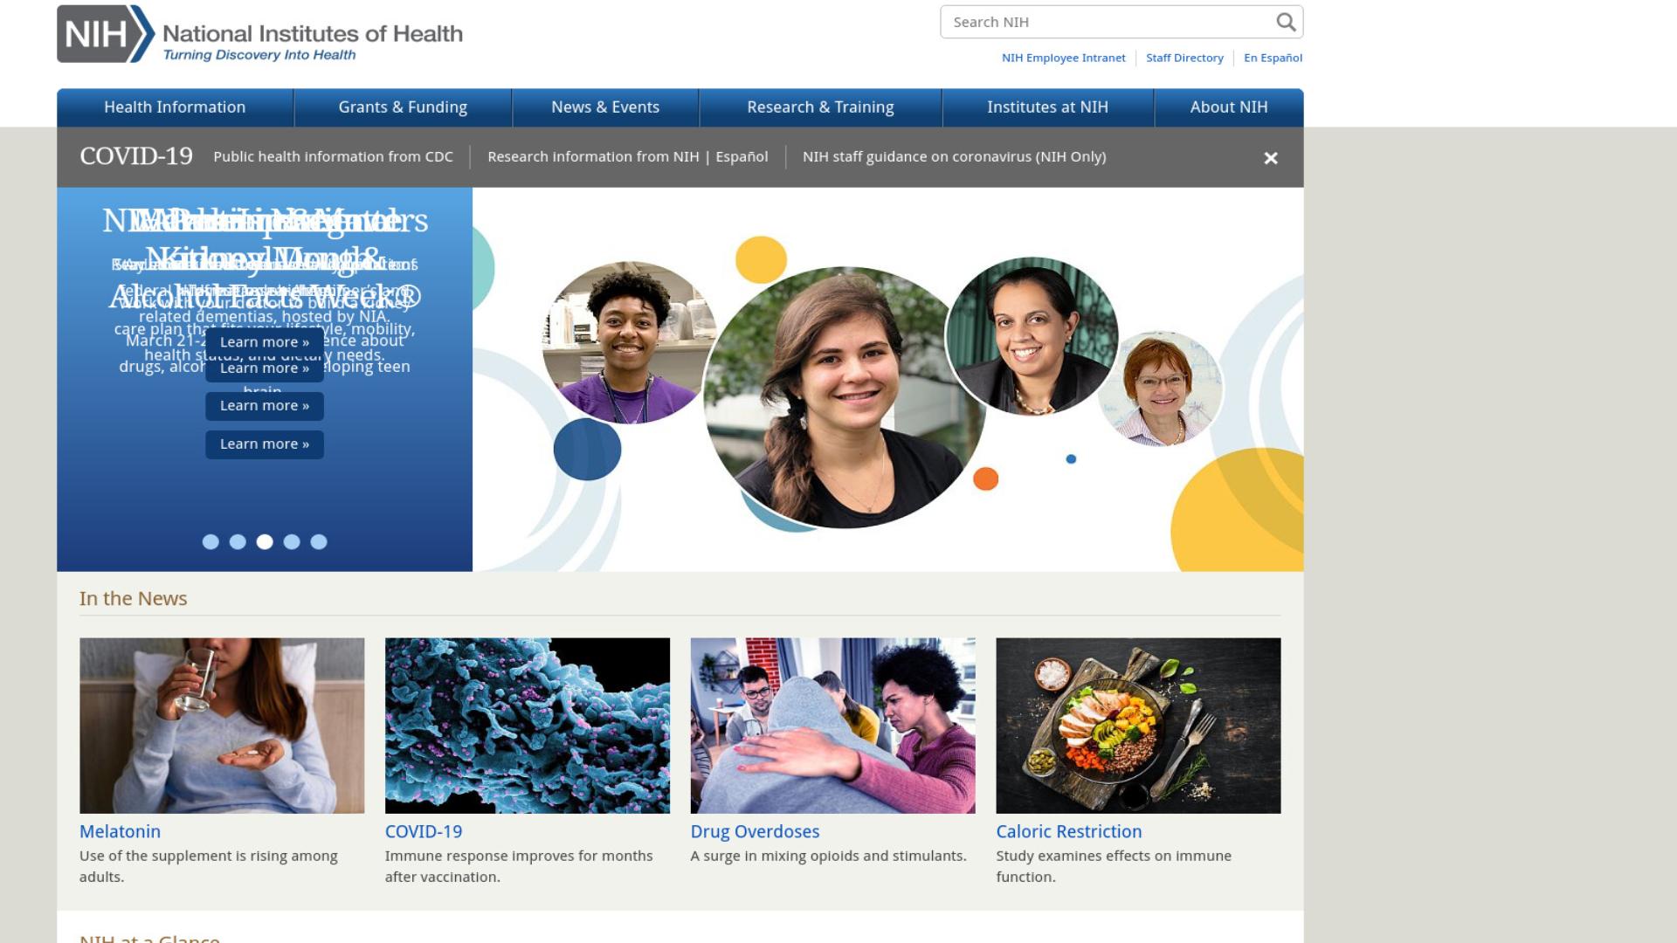Close the COVID-19 banner

pyautogui.click(x=1271, y=158)
